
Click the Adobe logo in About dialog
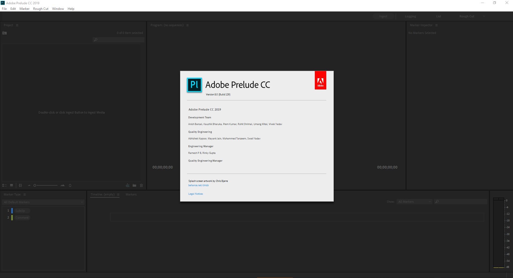pyautogui.click(x=320, y=80)
